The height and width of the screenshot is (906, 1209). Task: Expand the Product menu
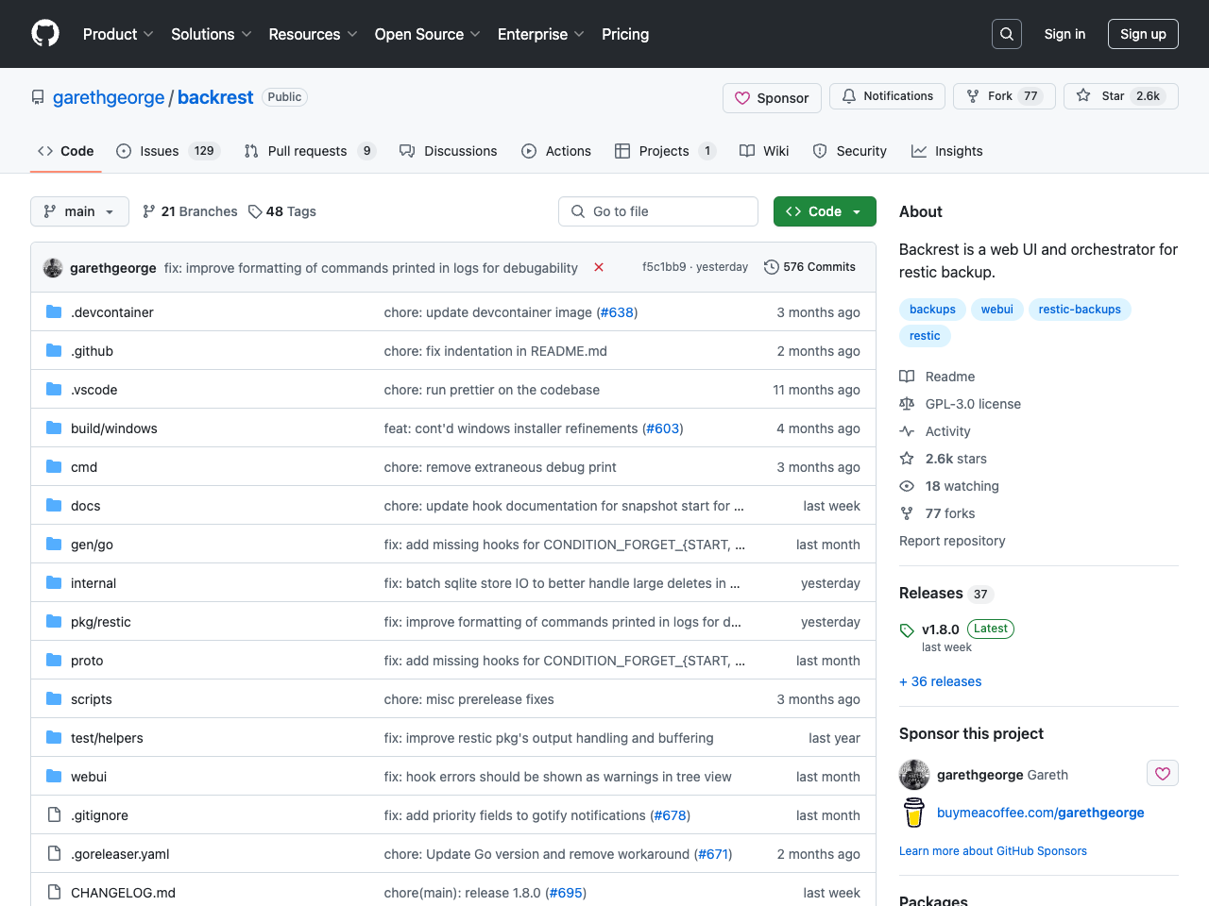click(x=118, y=34)
